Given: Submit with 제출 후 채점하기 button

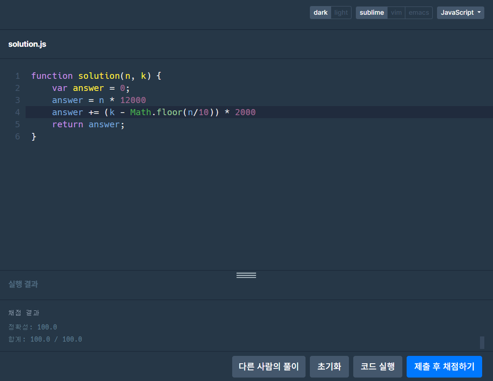Looking at the screenshot, I should pos(444,367).
